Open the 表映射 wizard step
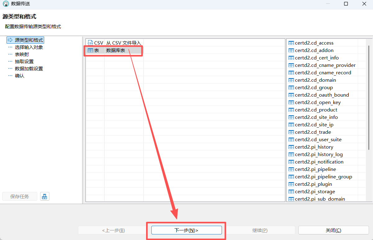Image resolution: width=373 pixels, height=240 pixels. (x=22, y=55)
